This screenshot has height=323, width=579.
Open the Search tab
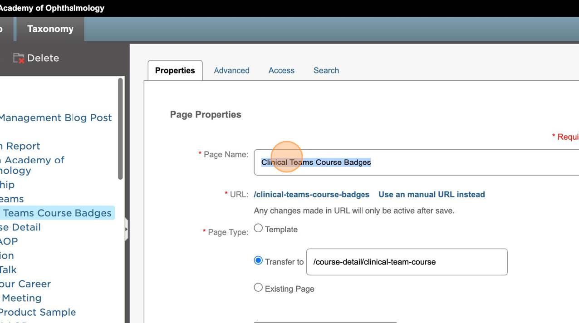coord(326,70)
